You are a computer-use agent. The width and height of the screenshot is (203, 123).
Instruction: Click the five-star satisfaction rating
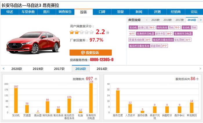81,32
